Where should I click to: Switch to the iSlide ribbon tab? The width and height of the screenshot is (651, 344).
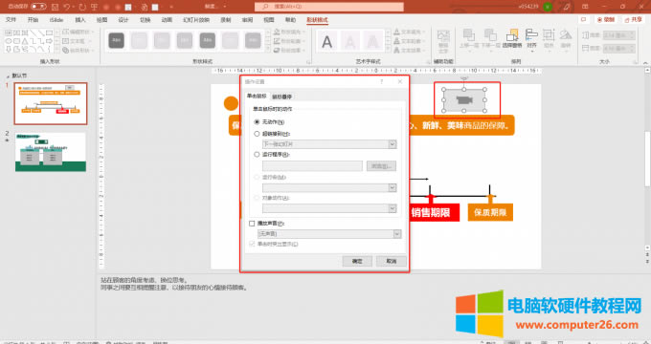pos(56,20)
